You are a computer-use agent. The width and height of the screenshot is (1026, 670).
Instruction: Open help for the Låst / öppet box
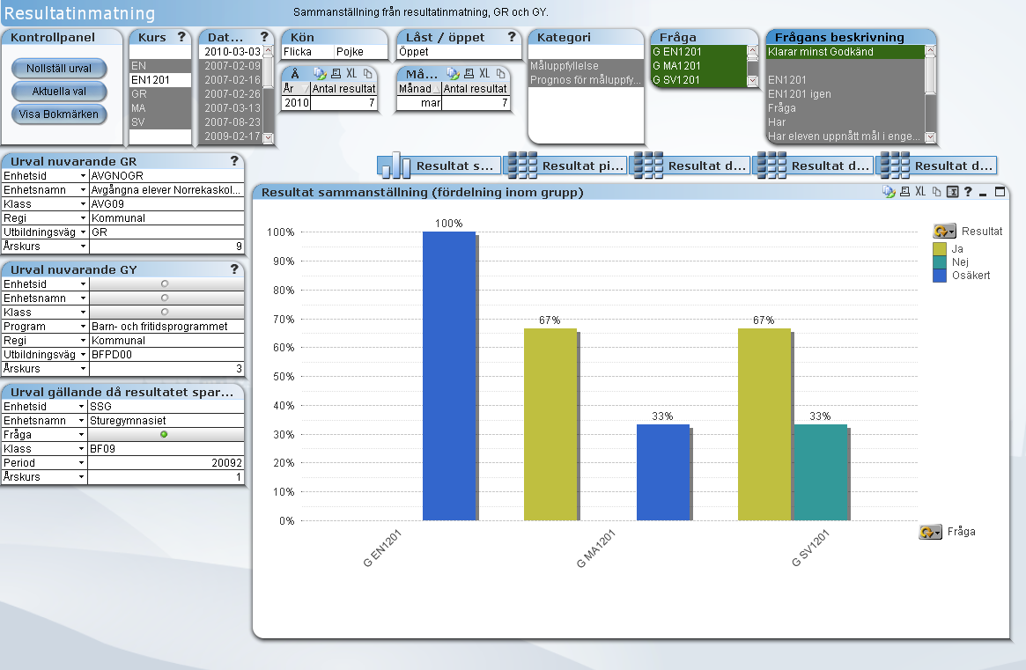click(x=512, y=37)
